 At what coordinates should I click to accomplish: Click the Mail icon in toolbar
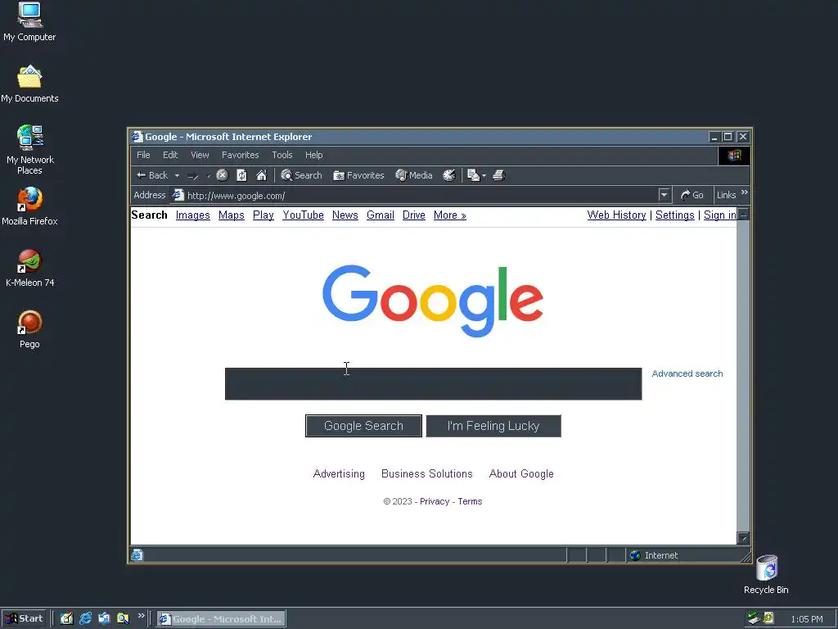(473, 175)
